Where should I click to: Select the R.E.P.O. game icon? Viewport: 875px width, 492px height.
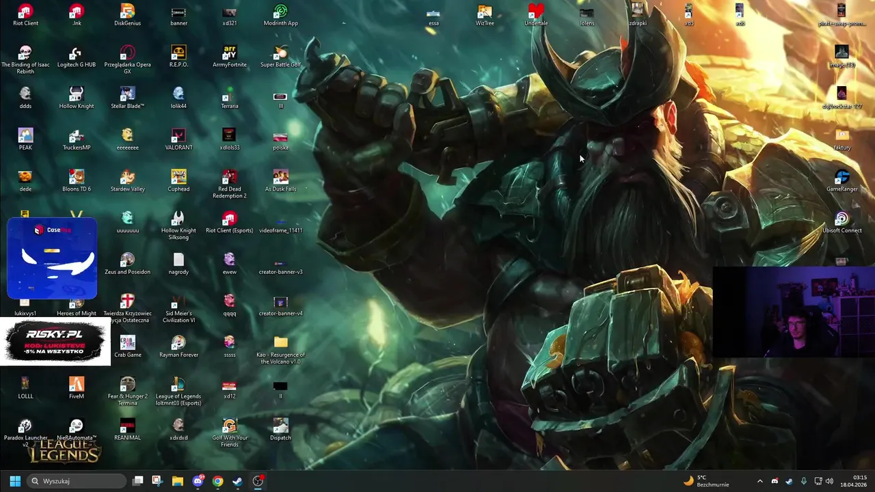coord(178,57)
